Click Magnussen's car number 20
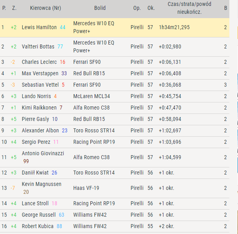 [26, 192]
